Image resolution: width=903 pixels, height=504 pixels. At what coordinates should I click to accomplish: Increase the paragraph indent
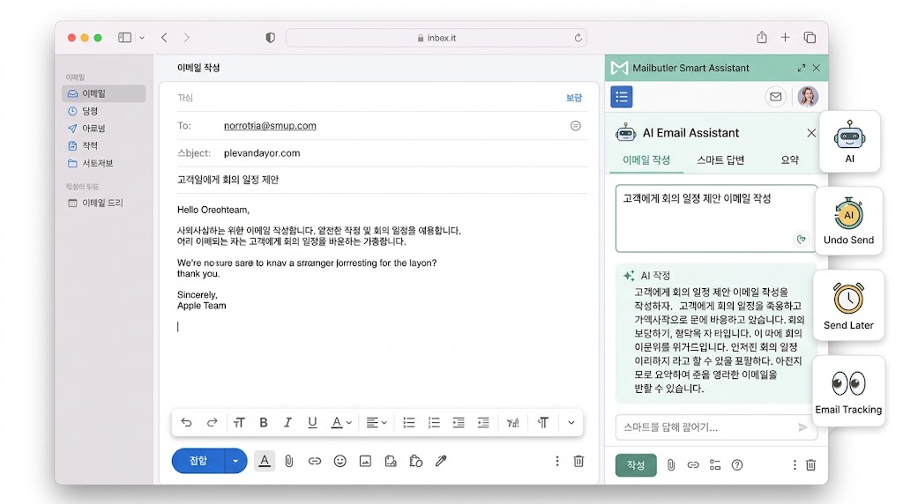coord(483,423)
